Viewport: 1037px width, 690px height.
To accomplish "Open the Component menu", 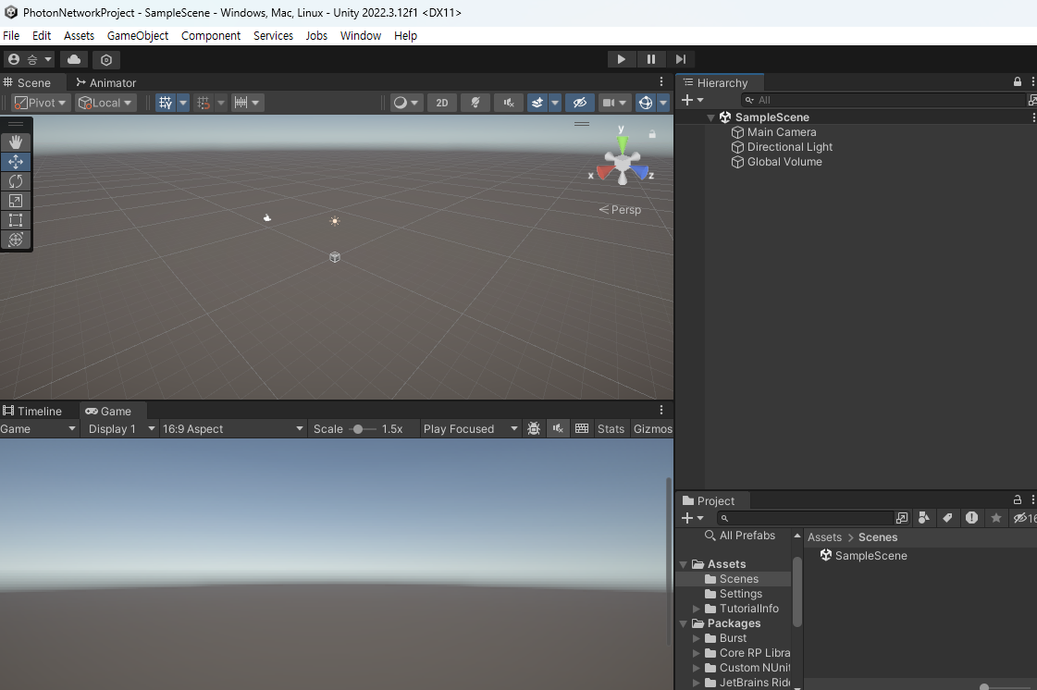I will click(x=211, y=36).
